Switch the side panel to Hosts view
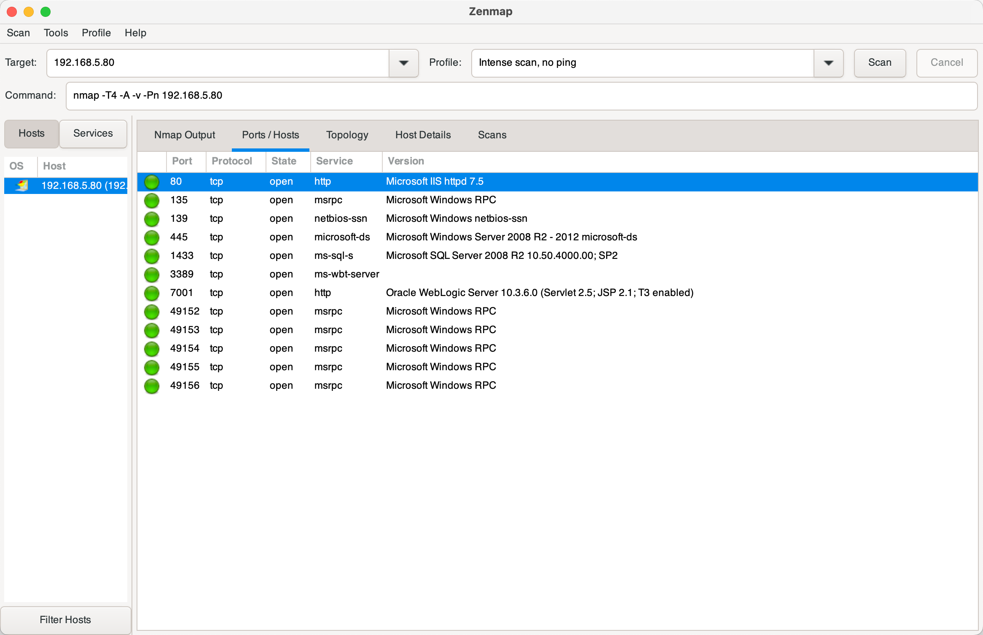Image resolution: width=983 pixels, height=635 pixels. (32, 134)
